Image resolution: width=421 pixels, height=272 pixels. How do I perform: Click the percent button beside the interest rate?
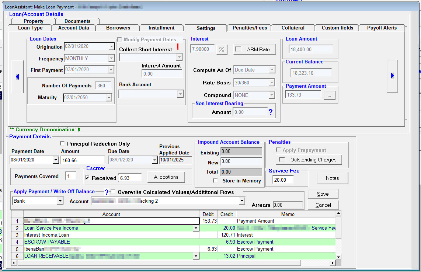pyautogui.click(x=222, y=49)
